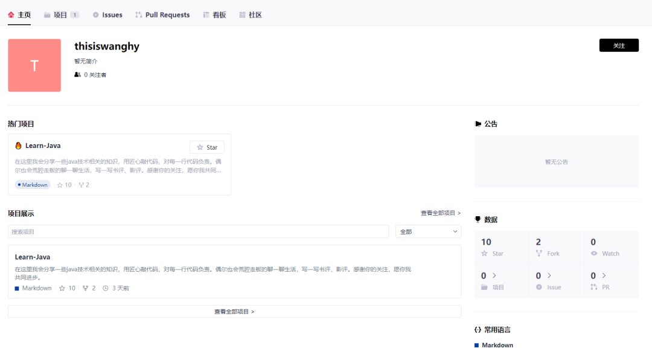Click the 关注 follow button
The height and width of the screenshot is (363, 652).
point(619,45)
